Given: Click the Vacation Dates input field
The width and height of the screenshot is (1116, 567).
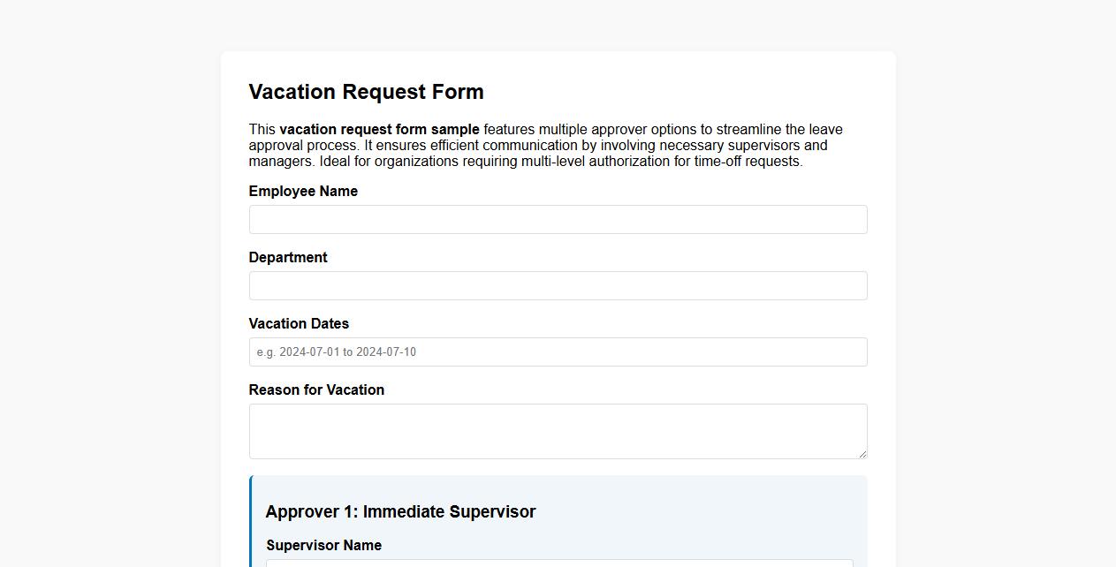Looking at the screenshot, I should [558, 352].
